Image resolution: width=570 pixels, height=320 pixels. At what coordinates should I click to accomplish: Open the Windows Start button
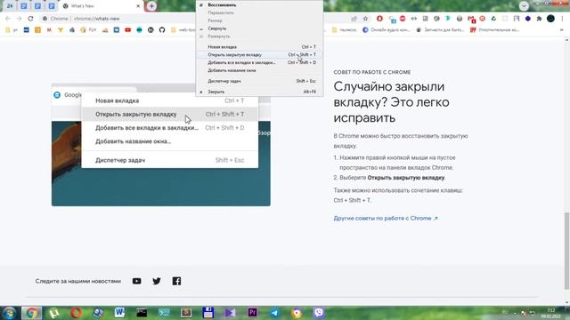10,313
